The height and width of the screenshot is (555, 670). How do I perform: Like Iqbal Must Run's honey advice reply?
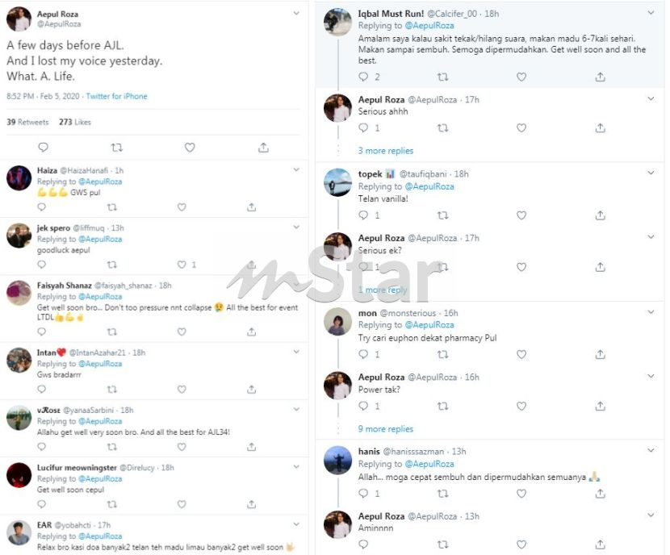[521, 77]
